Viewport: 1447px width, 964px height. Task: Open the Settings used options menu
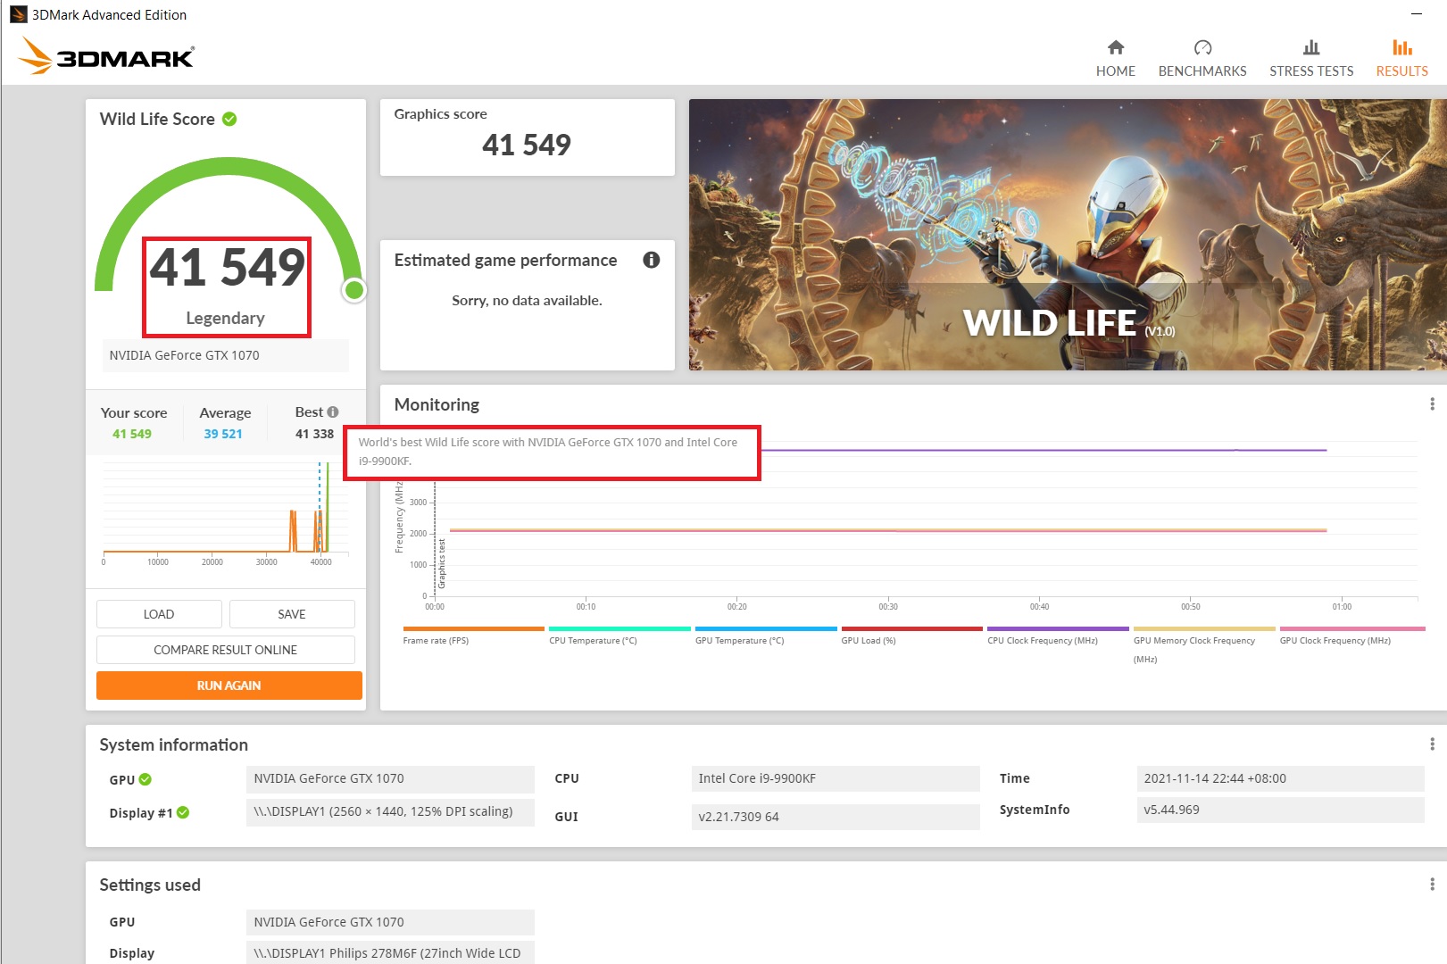1432,885
